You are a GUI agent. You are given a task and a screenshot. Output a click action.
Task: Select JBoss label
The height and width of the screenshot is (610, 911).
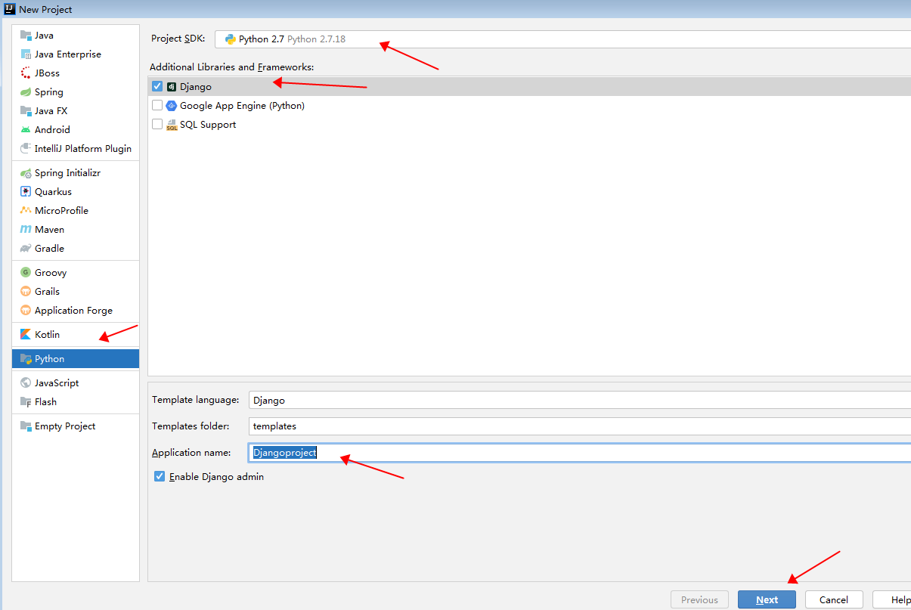(47, 73)
